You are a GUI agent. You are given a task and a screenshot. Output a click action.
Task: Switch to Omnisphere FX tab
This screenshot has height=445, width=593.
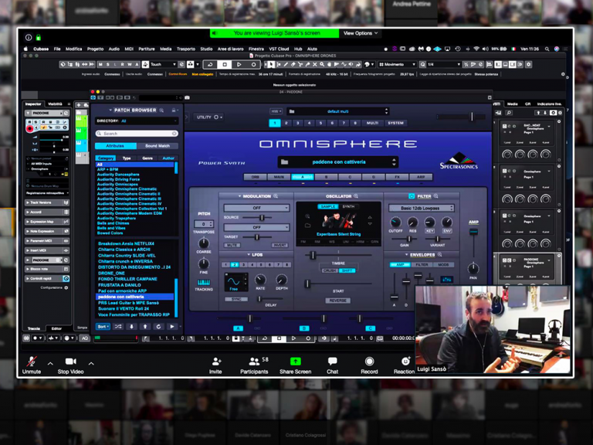click(x=397, y=177)
